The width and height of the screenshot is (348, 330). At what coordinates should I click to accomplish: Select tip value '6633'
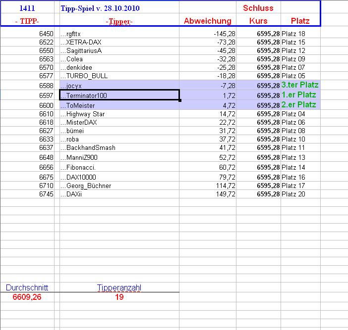click(46, 139)
